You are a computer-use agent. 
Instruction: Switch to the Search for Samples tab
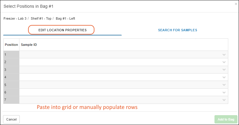click(177, 30)
